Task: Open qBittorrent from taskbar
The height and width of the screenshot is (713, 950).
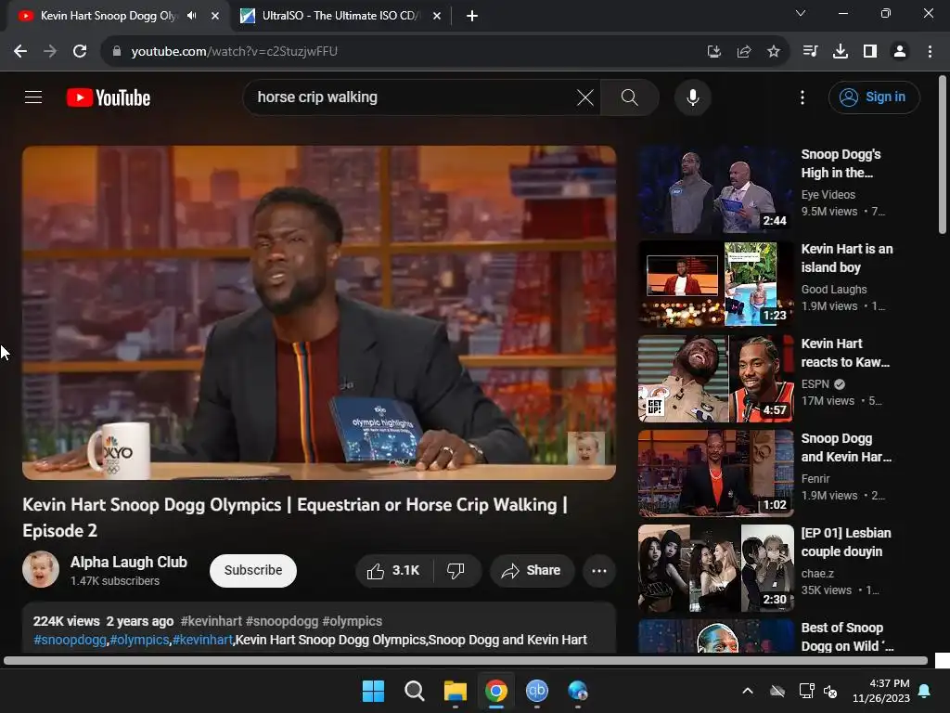Action: (x=537, y=691)
